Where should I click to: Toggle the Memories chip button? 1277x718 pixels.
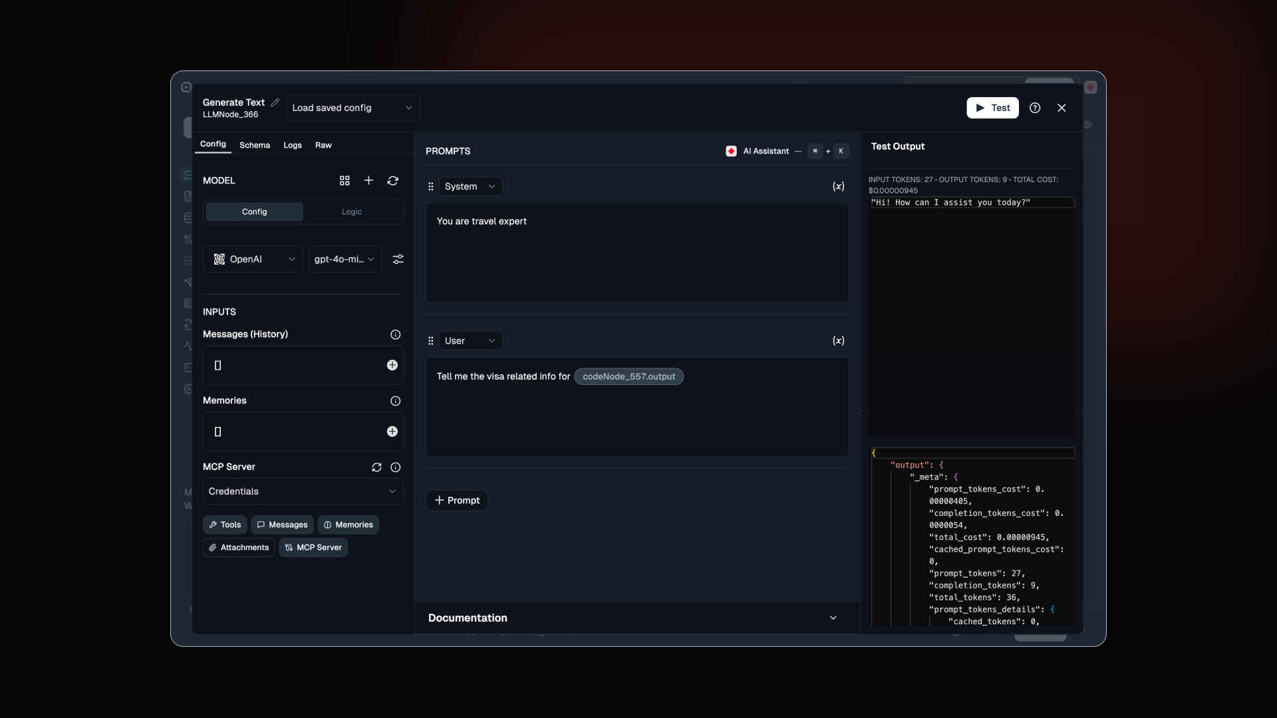[348, 525]
